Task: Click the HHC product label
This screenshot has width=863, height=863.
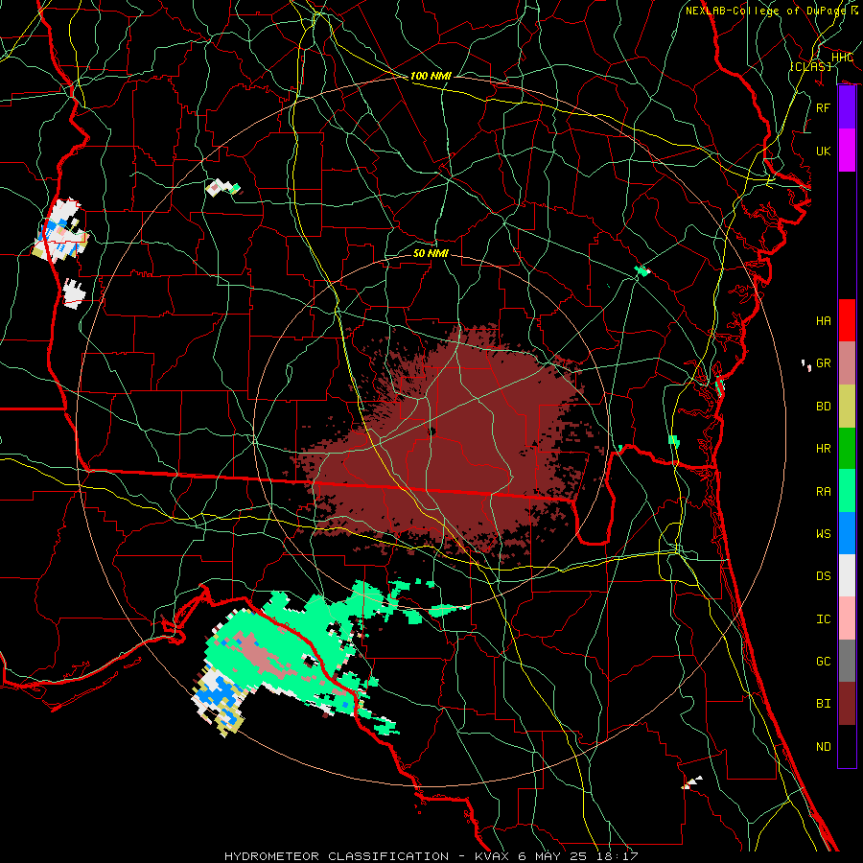Action: [x=842, y=58]
